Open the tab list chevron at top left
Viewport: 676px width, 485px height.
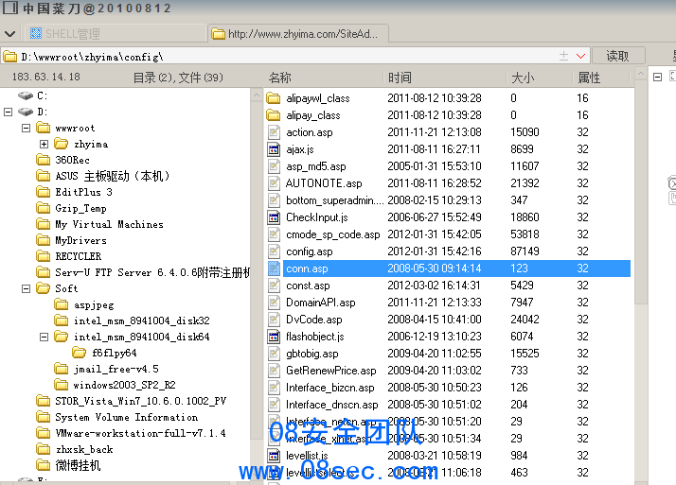pyautogui.click(x=9, y=33)
